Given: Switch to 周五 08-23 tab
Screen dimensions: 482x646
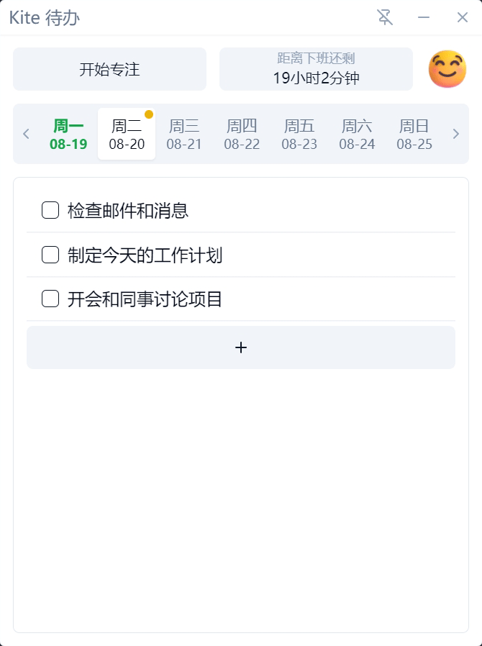Looking at the screenshot, I should point(299,135).
